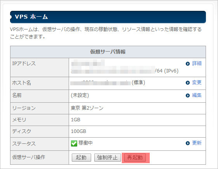Click the 100GB disk value

[78, 131]
